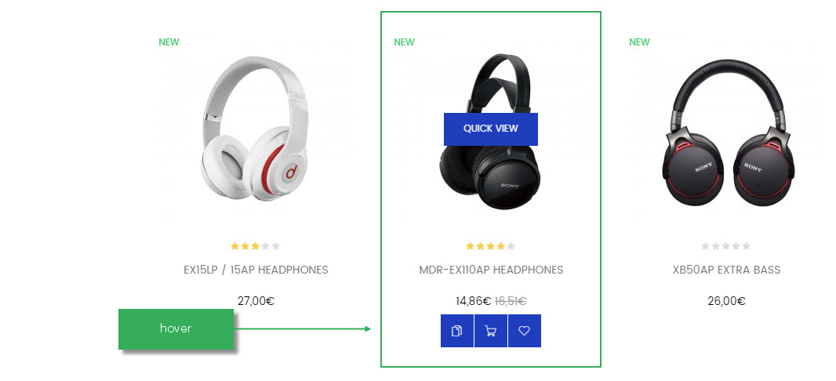Open the EX15LP / 15AP Headphones title link
Viewport: 836px width, 381px height.
click(256, 270)
